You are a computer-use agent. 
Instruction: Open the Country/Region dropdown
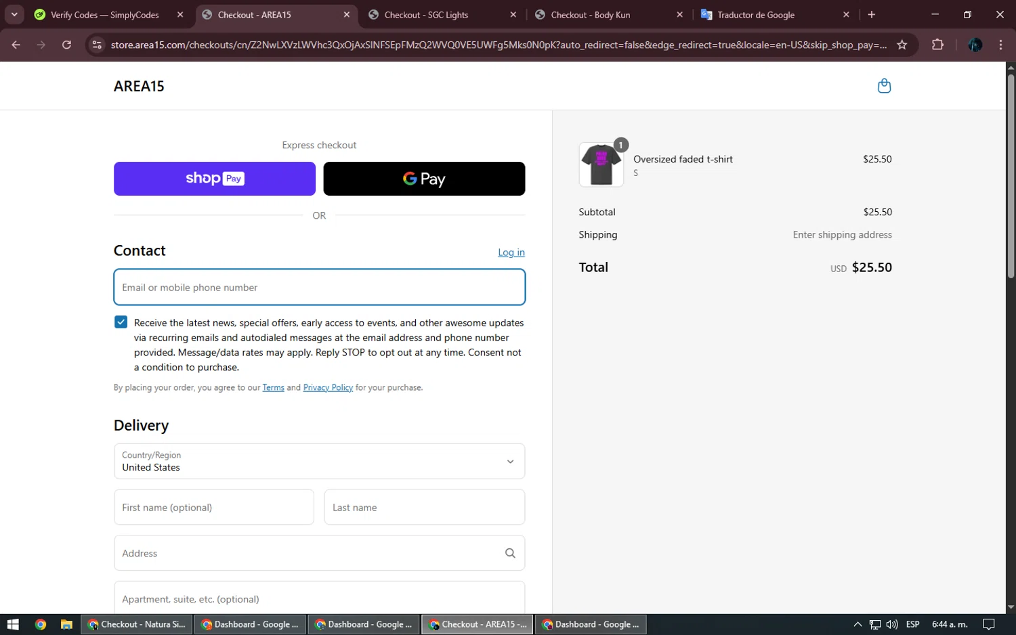point(319,461)
